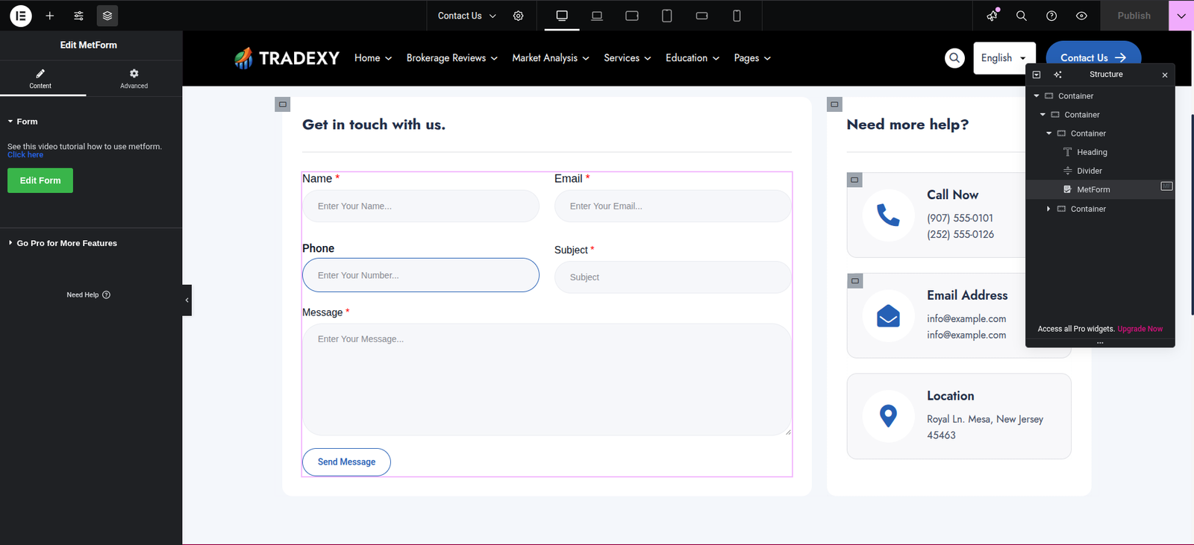Expand the collapsed Container in Structure
Screen dimensions: 1194x545
tap(1048, 209)
